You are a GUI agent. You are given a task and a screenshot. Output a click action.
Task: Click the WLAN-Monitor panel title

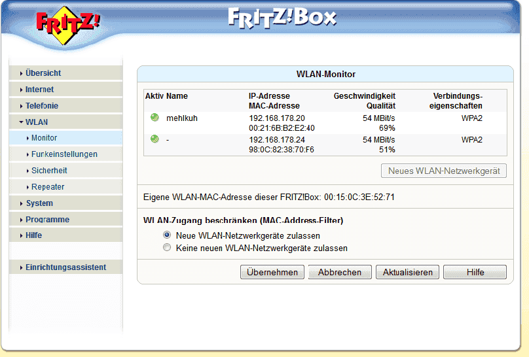[326, 74]
